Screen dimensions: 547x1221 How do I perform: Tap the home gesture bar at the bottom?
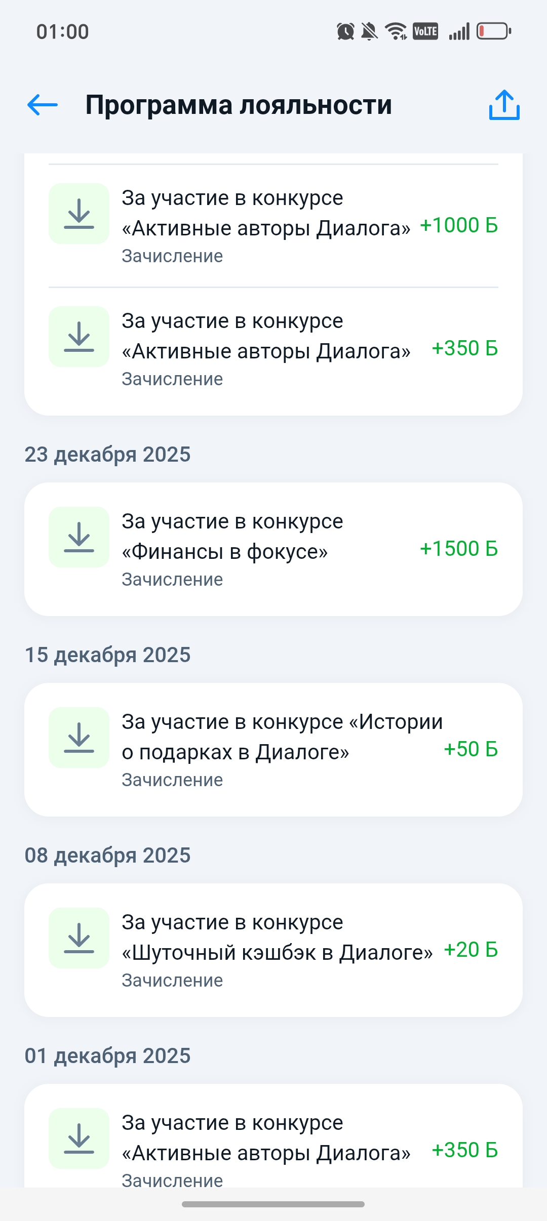[273, 1204]
